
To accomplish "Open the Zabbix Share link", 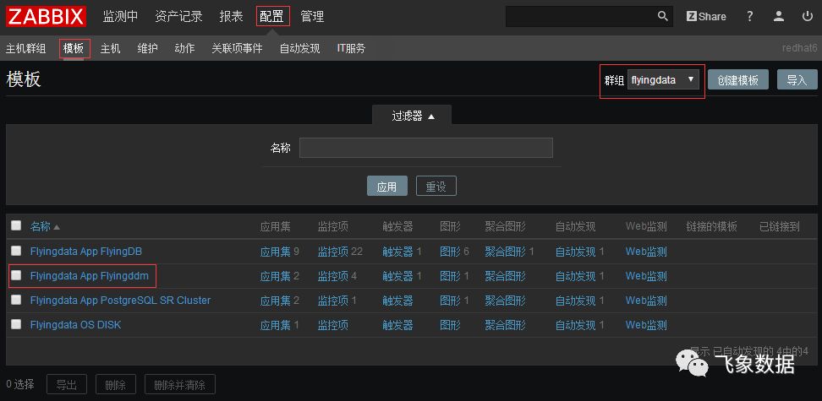I will click(x=706, y=16).
